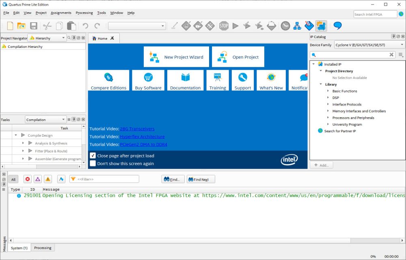Toggle the warning messages filter icon
Screen dimensions: 406x260
click(x=48, y=179)
